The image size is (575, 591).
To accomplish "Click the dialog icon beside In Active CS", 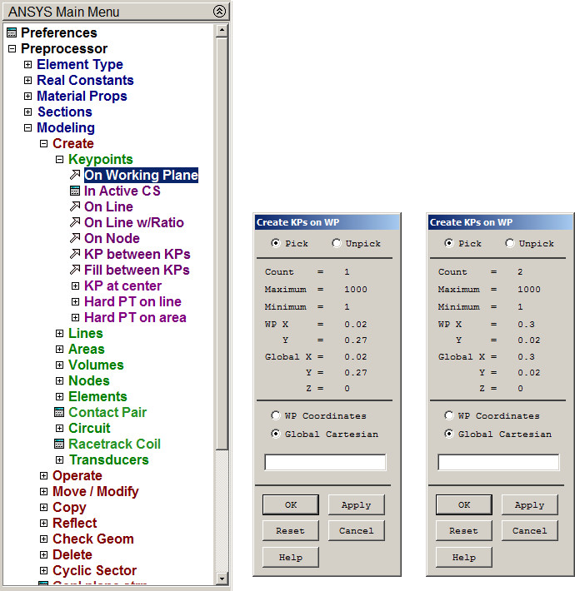I will point(75,191).
